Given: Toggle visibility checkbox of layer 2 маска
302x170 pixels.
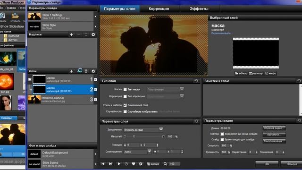Looking at the screenshot, I should (95, 89).
